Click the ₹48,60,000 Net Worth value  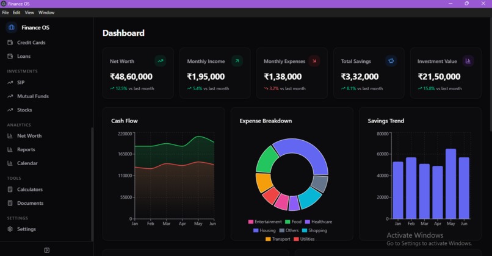(x=131, y=77)
